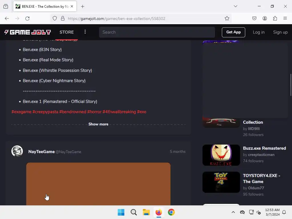Click the brown post media image
This screenshot has width=292, height=219.
point(98,184)
